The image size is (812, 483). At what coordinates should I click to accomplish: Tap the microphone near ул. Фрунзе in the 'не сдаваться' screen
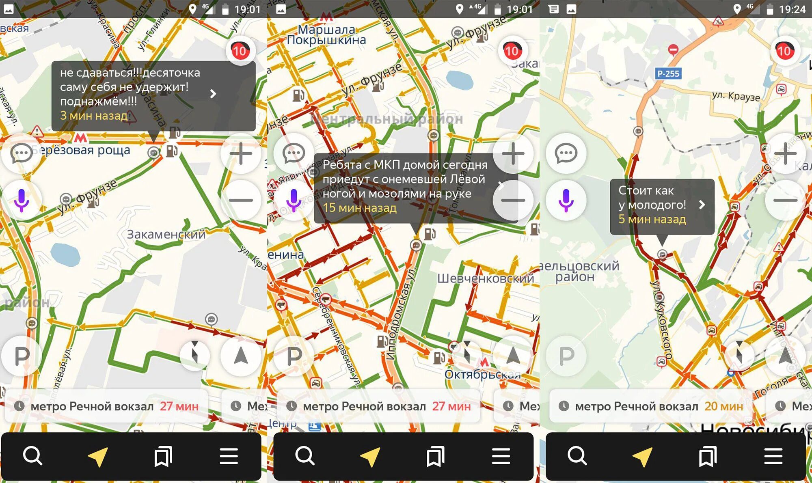(x=22, y=200)
